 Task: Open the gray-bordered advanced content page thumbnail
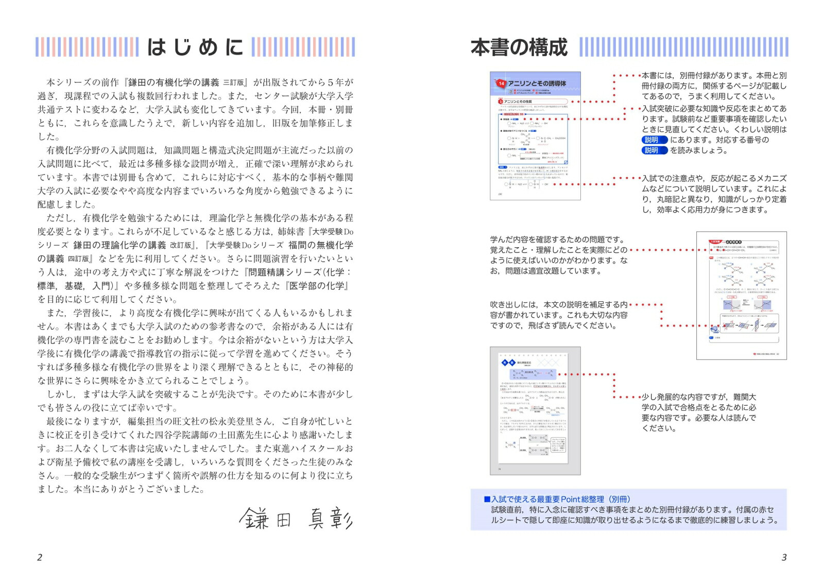tap(535, 410)
